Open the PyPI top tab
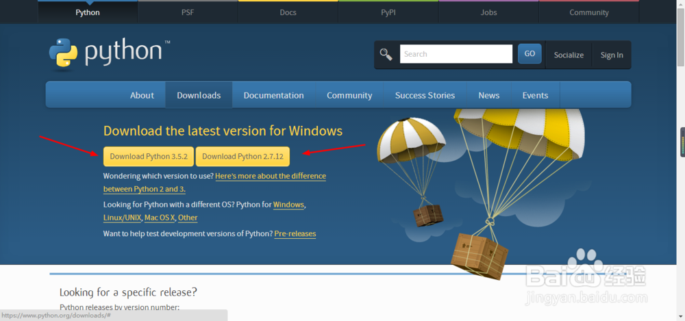Image resolution: width=685 pixels, height=321 pixels. pos(388,12)
